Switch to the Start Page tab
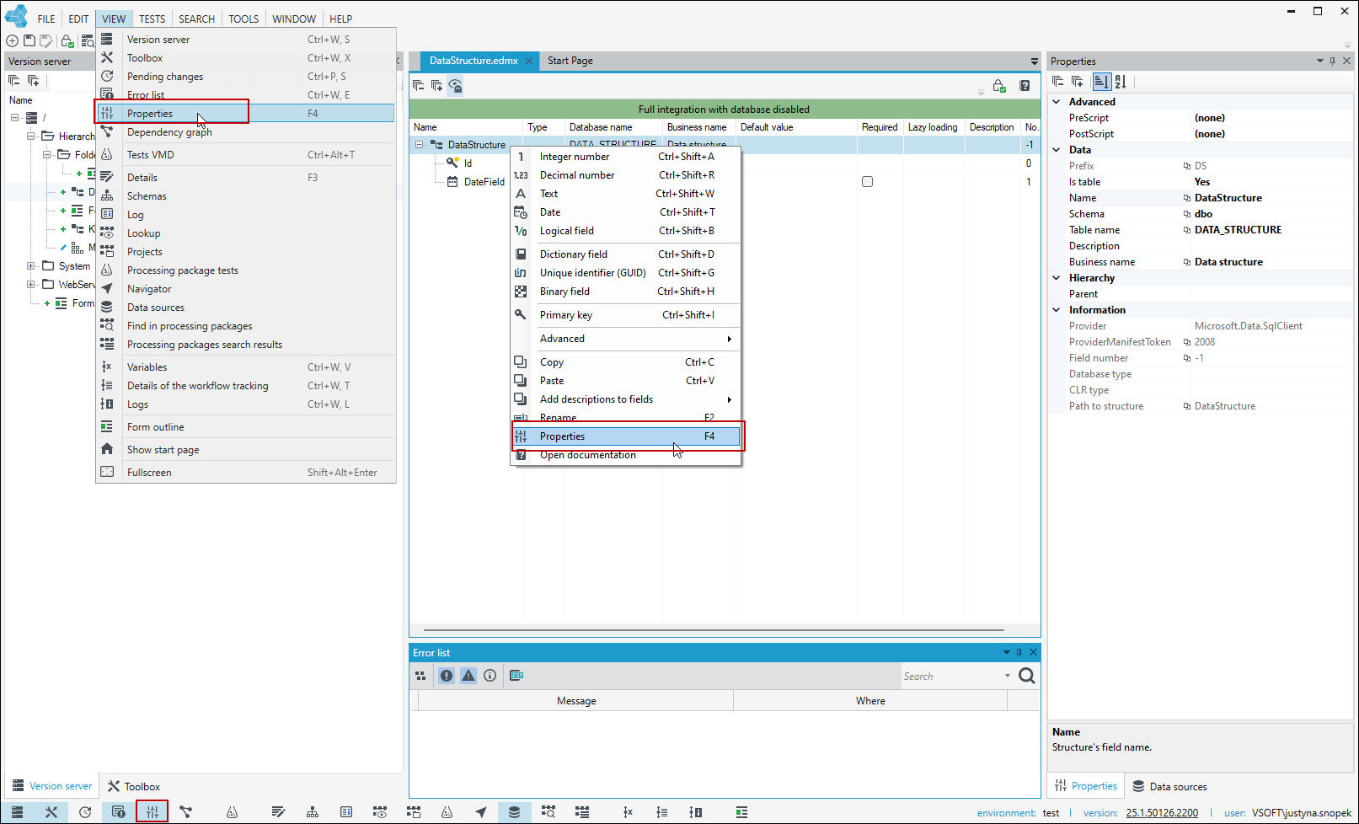 (x=570, y=61)
